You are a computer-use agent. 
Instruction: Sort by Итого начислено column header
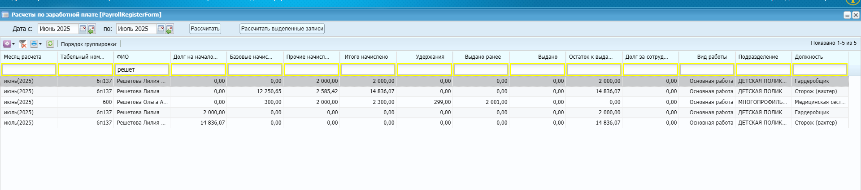click(x=368, y=57)
